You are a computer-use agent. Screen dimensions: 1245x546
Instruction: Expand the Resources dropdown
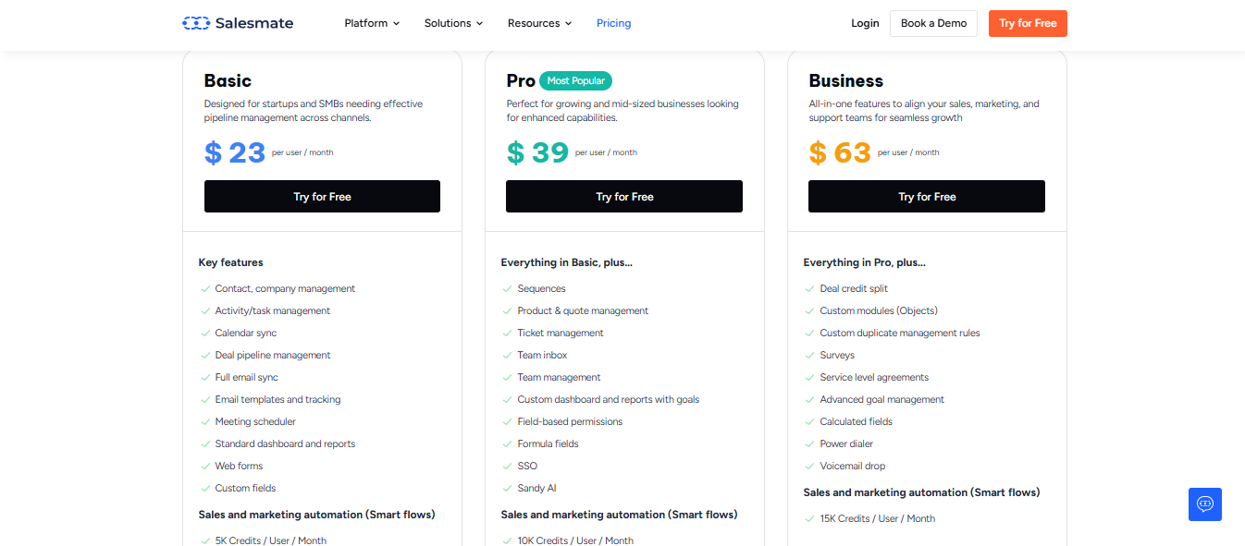click(x=539, y=23)
